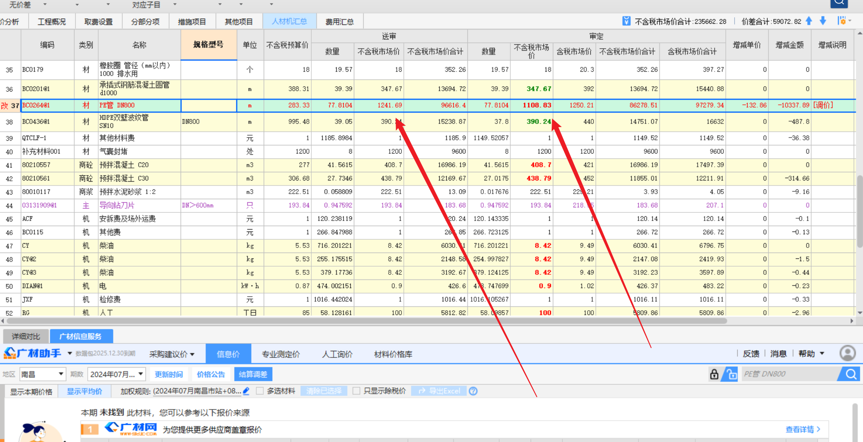This screenshot has width=863, height=442.
Task: Open the 地区 南昌 dropdown
Action: 42,374
